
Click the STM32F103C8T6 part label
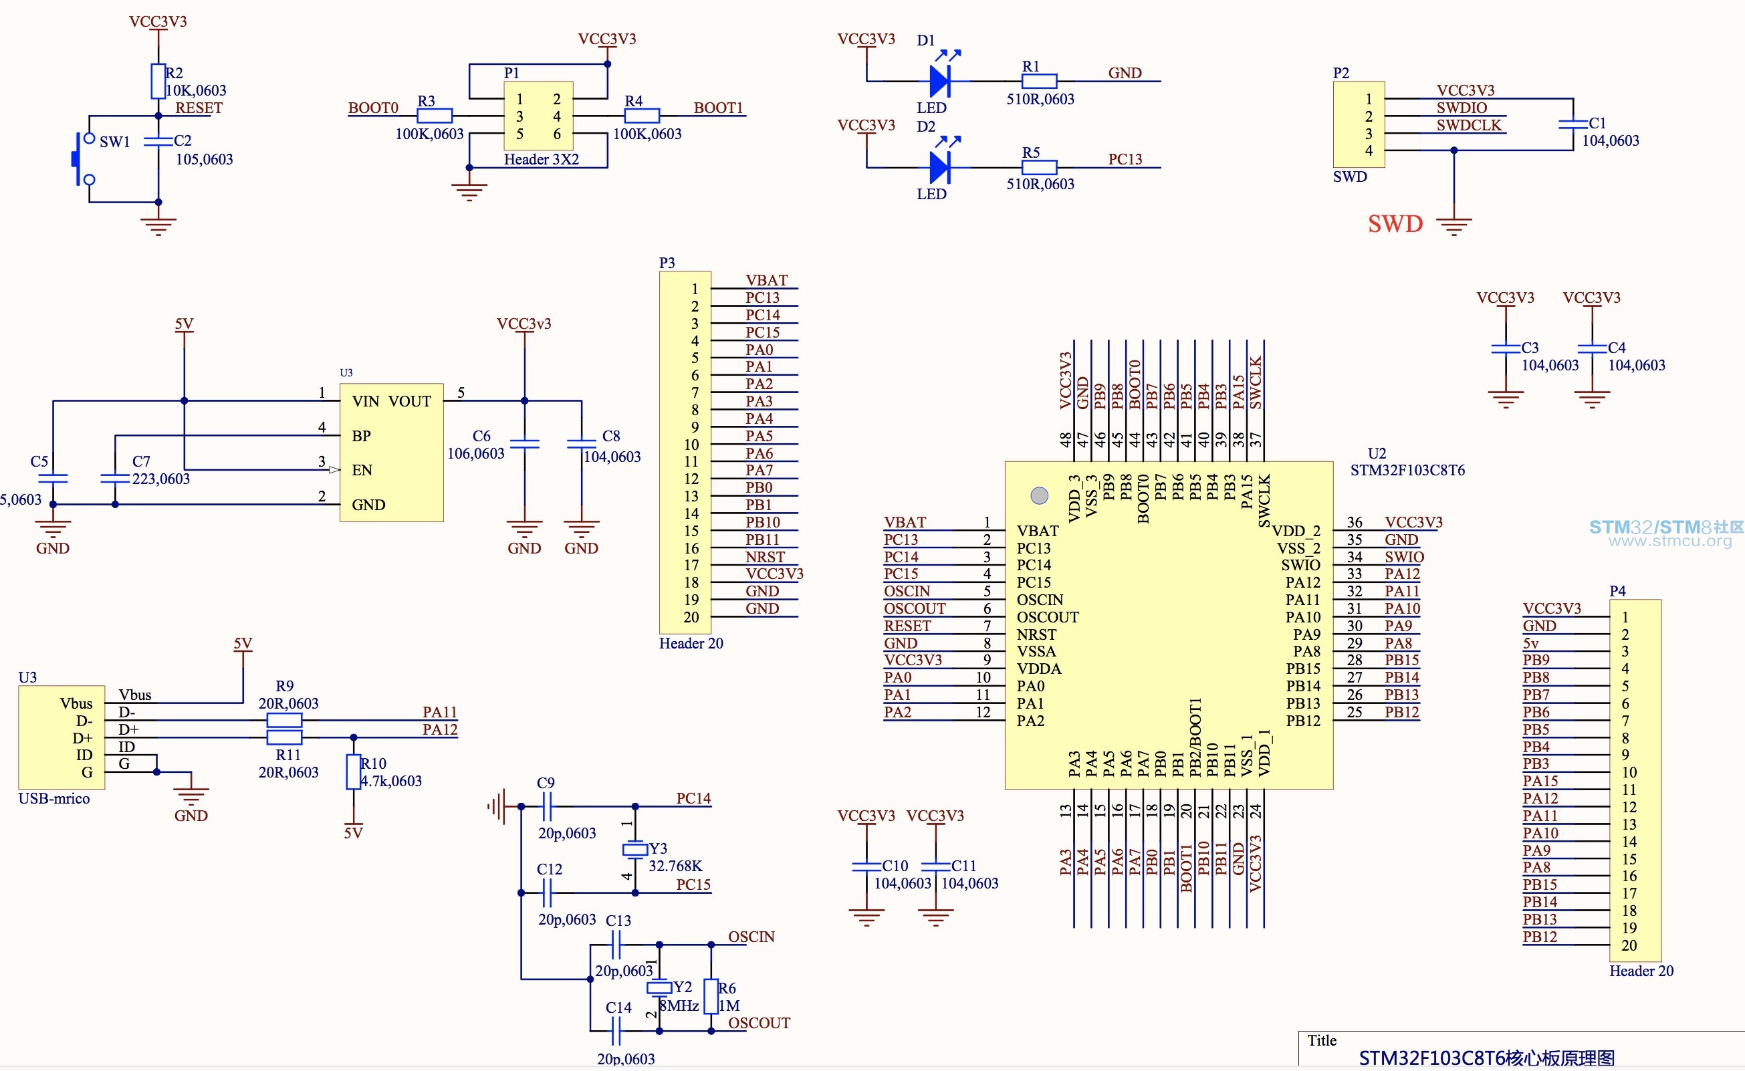tap(1407, 471)
